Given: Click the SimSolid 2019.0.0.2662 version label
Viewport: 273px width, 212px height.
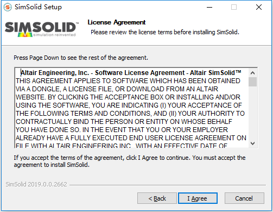Looking at the screenshot, I should click(36, 184).
